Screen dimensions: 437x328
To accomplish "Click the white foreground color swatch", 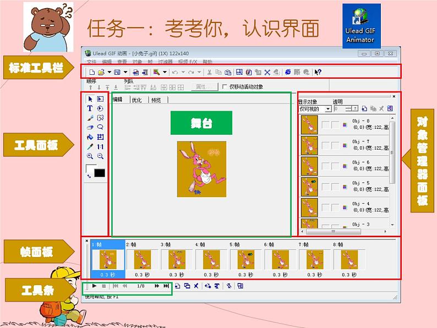I will click(x=90, y=168).
